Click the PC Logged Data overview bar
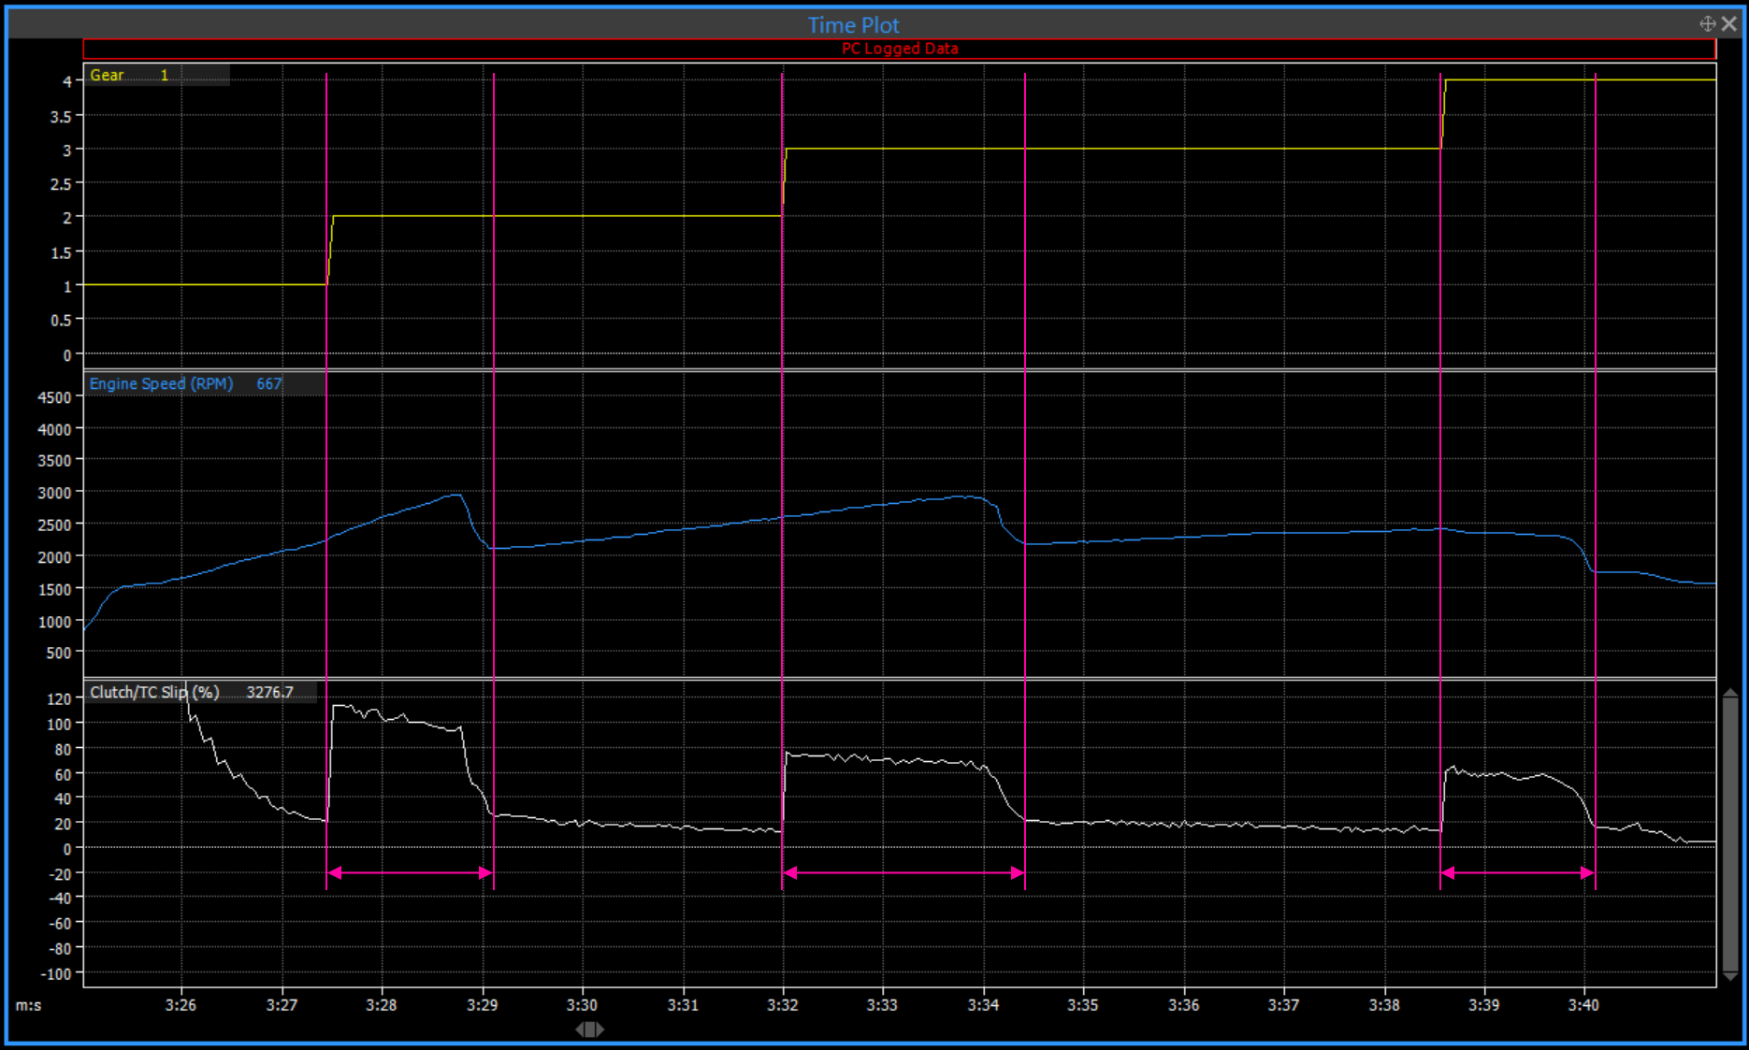1749x1050 pixels. (x=899, y=49)
